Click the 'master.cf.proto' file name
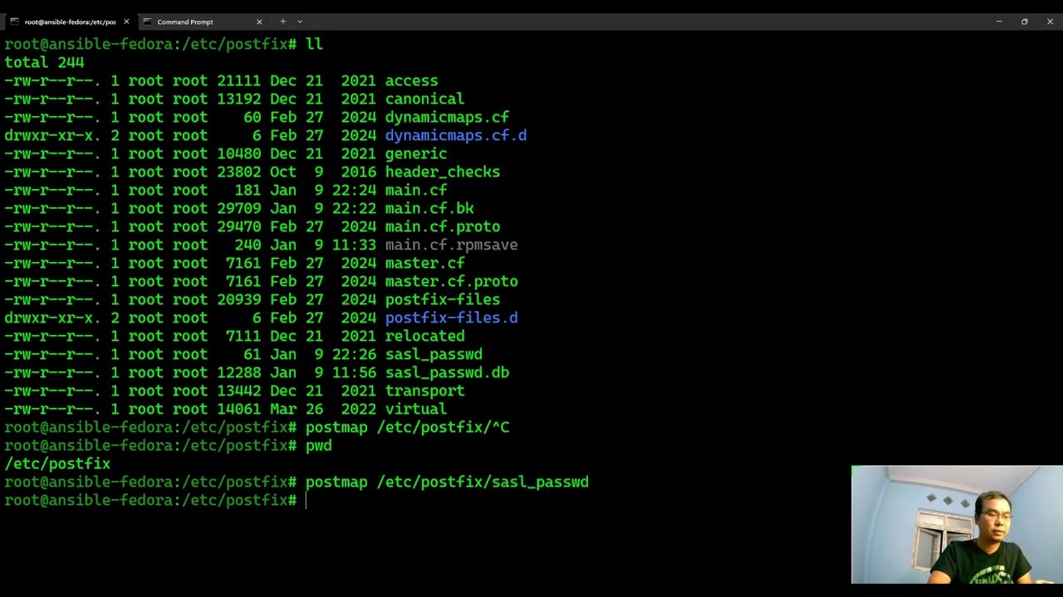Image resolution: width=1063 pixels, height=597 pixels. [x=451, y=281]
